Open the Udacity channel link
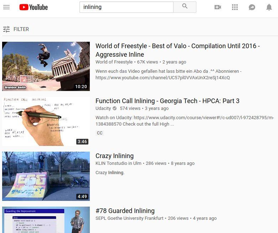This screenshot has height=233, width=278. 103,108
